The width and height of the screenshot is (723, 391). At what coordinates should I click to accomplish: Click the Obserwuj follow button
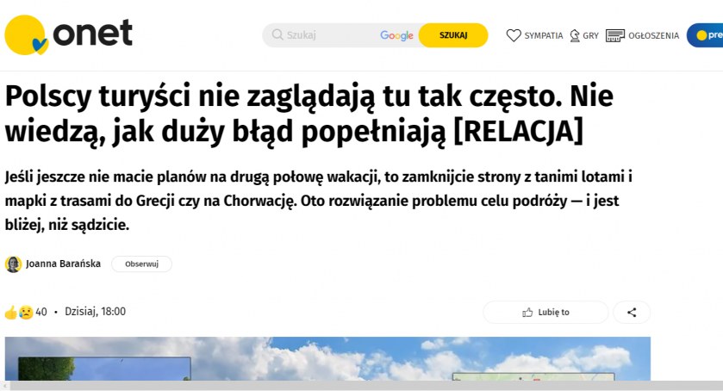[x=141, y=264]
